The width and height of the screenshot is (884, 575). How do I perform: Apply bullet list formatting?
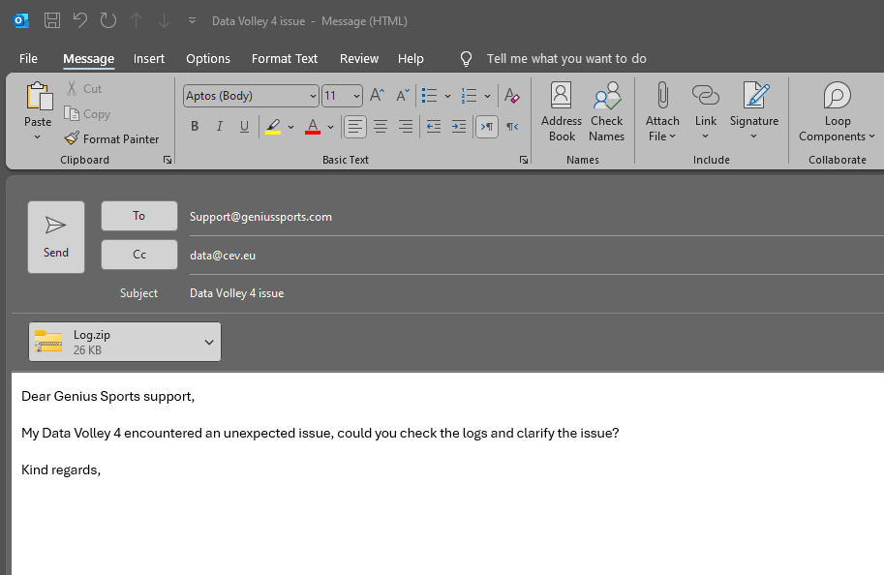tap(429, 95)
